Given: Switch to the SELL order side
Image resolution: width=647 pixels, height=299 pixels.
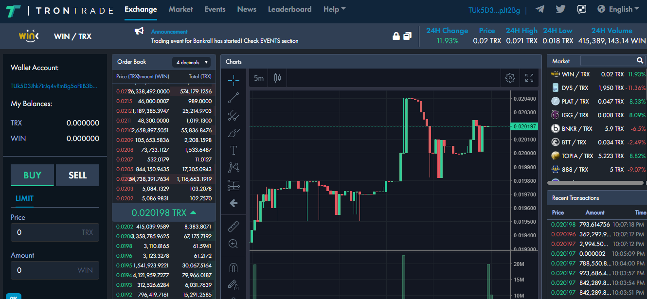Looking at the screenshot, I should 77,175.
